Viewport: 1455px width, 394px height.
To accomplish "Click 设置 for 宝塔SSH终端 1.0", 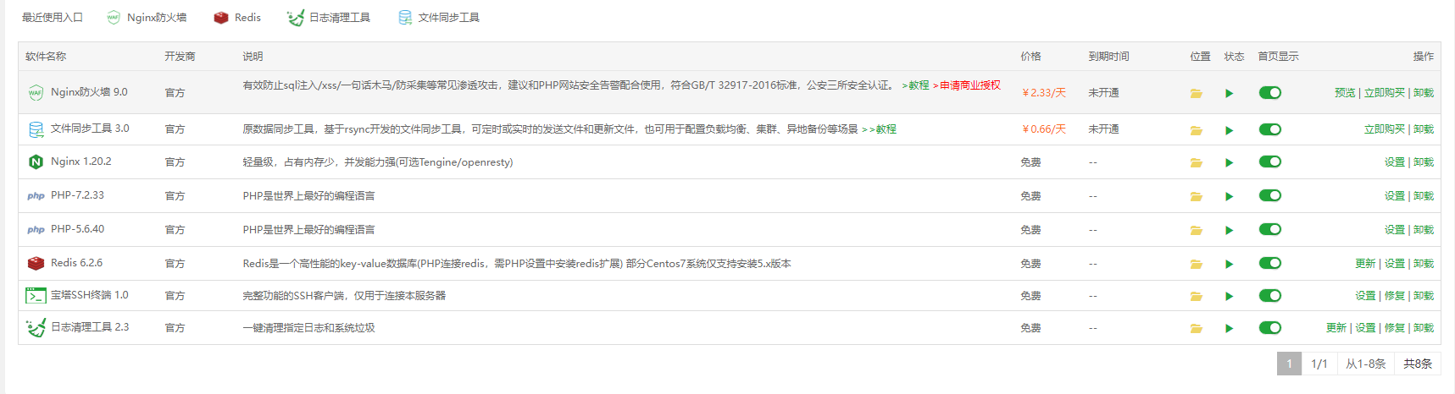I will click(1365, 296).
